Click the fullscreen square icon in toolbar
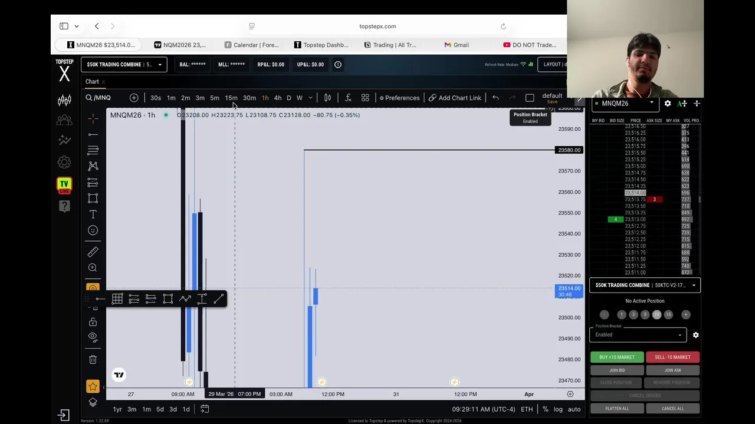 coord(530,98)
